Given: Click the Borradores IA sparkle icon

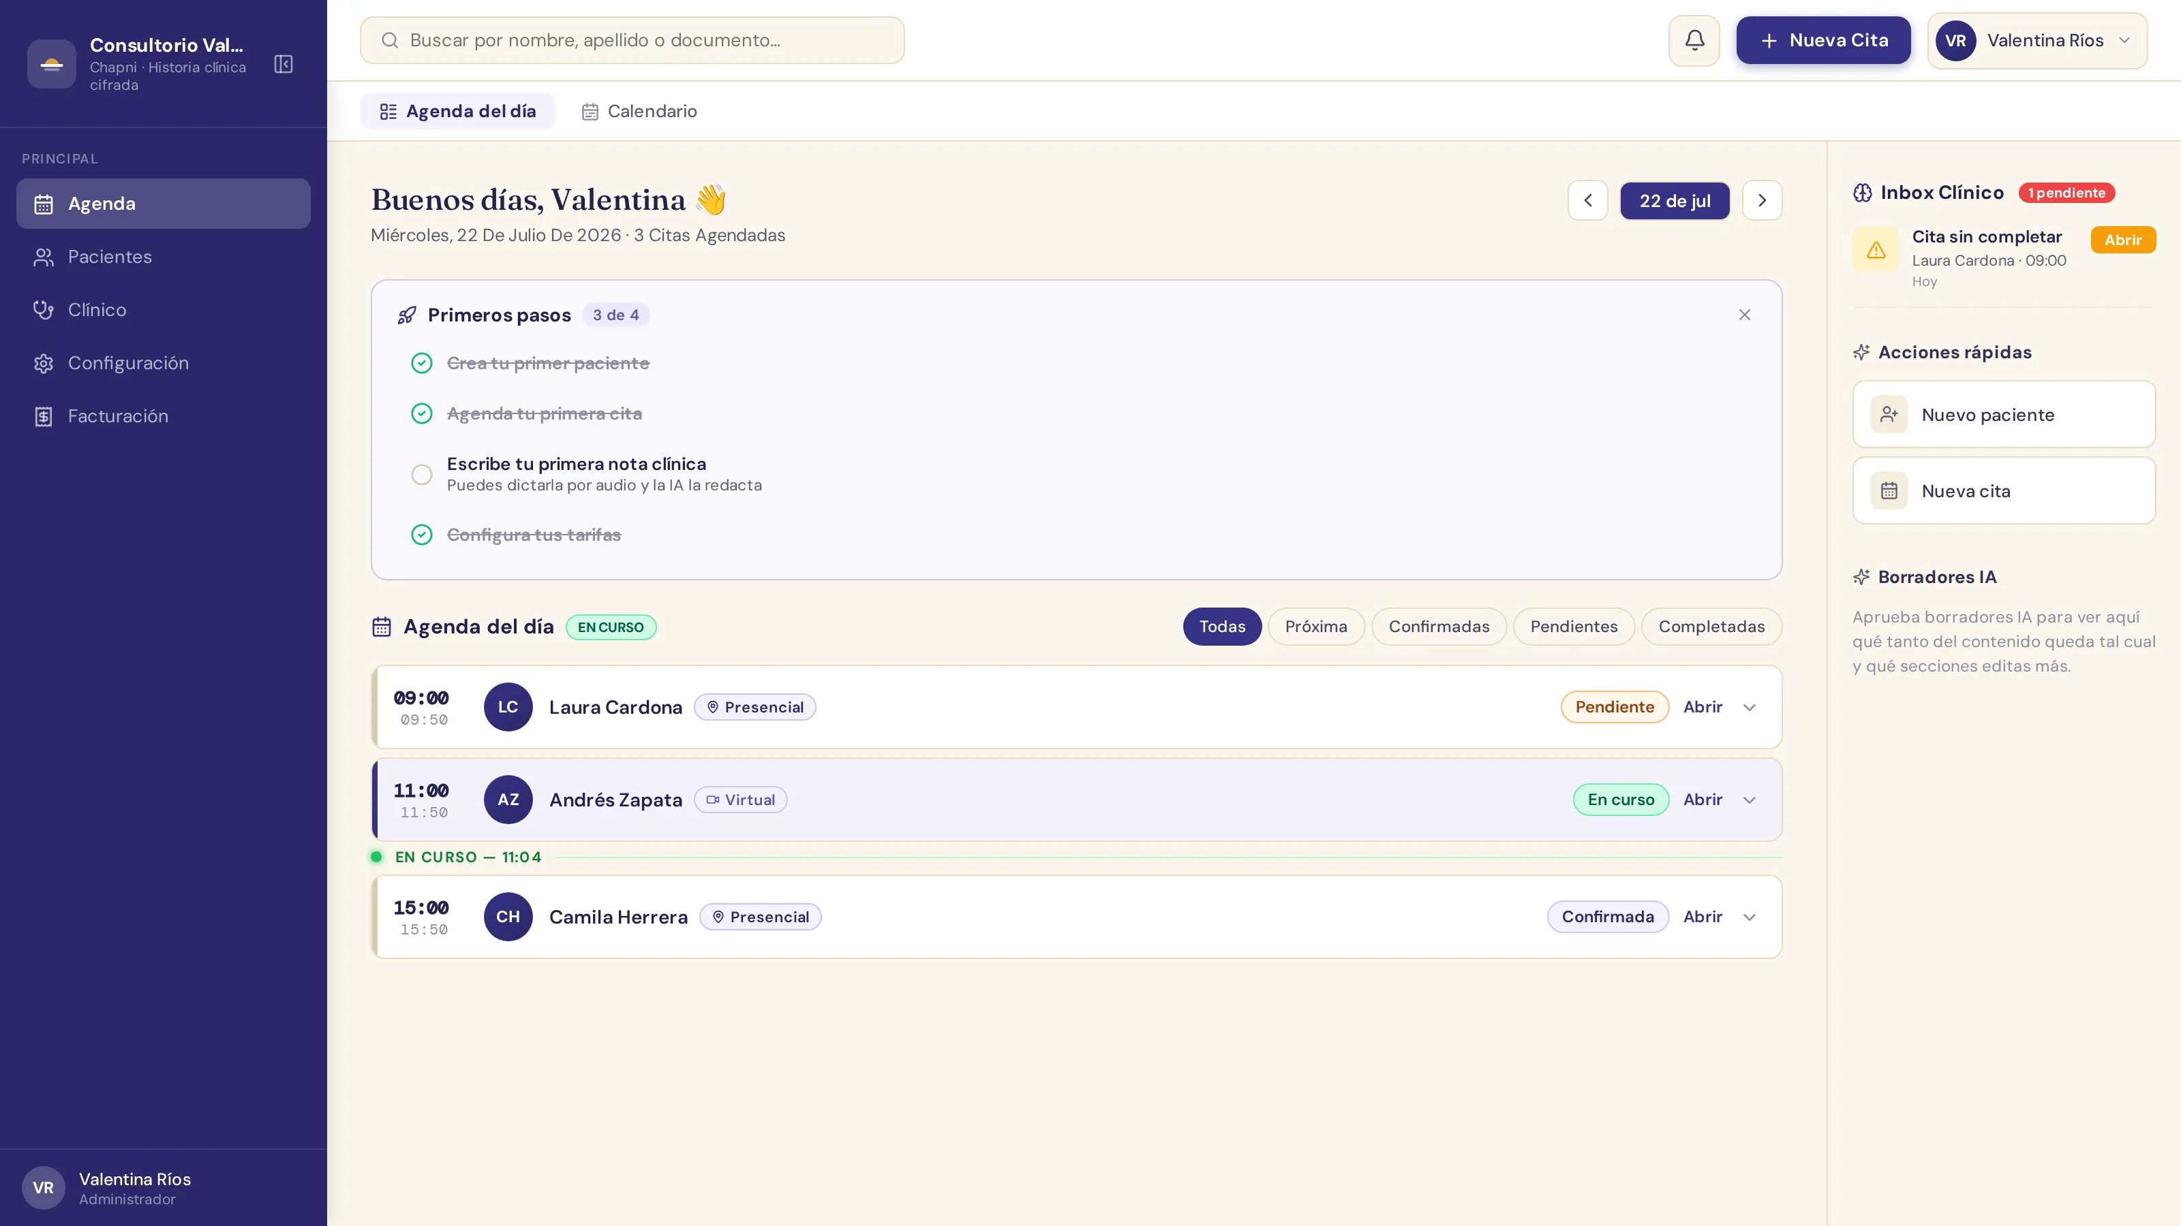Looking at the screenshot, I should point(1861,577).
